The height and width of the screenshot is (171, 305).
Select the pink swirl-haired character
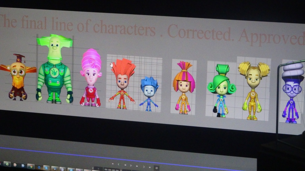(91, 78)
